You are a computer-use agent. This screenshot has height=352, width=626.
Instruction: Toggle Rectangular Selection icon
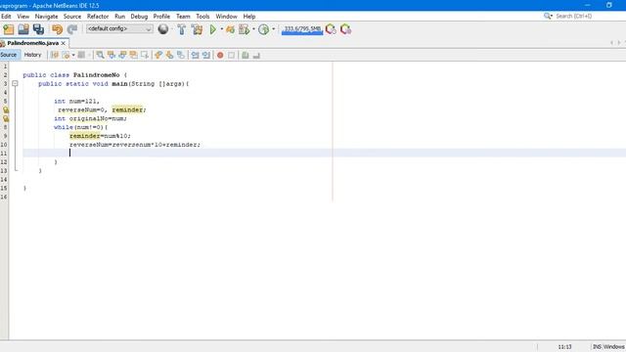coord(145,55)
